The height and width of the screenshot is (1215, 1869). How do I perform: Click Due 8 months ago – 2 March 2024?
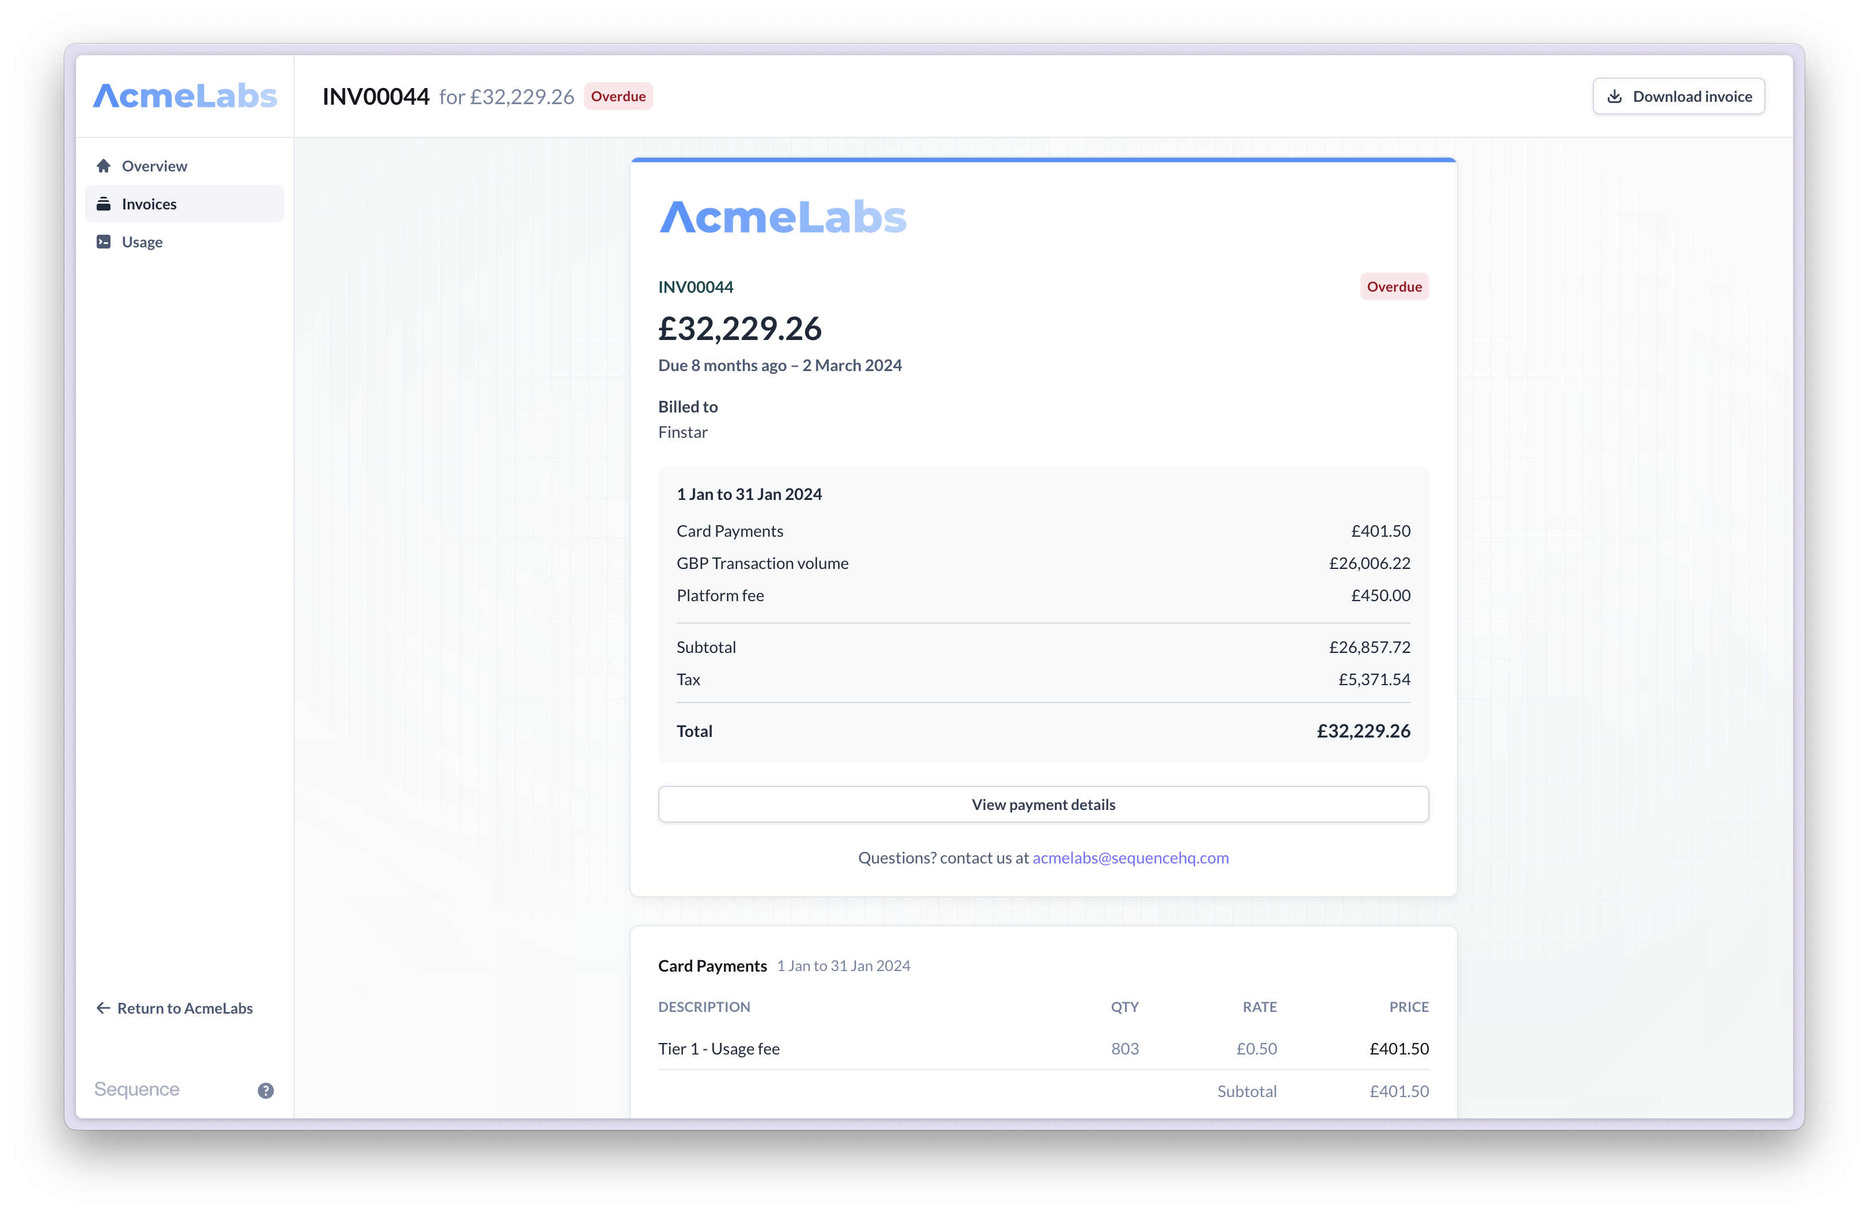(x=780, y=365)
